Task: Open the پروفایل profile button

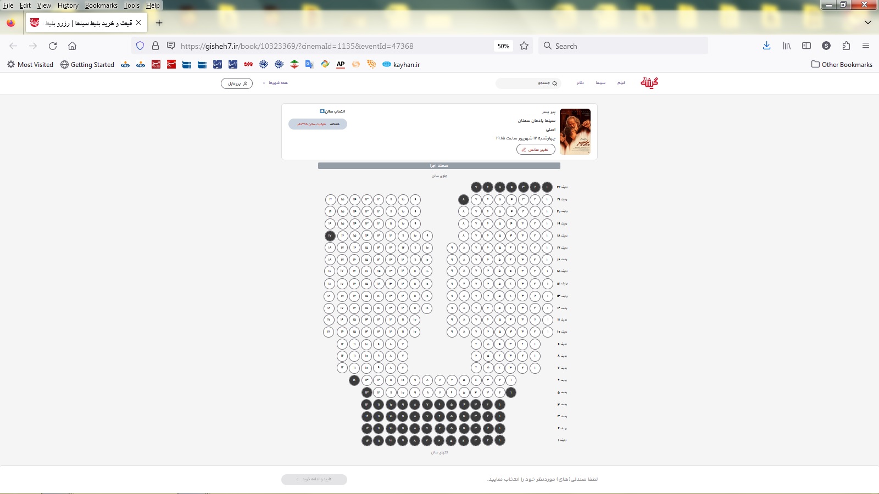Action: pos(237,83)
